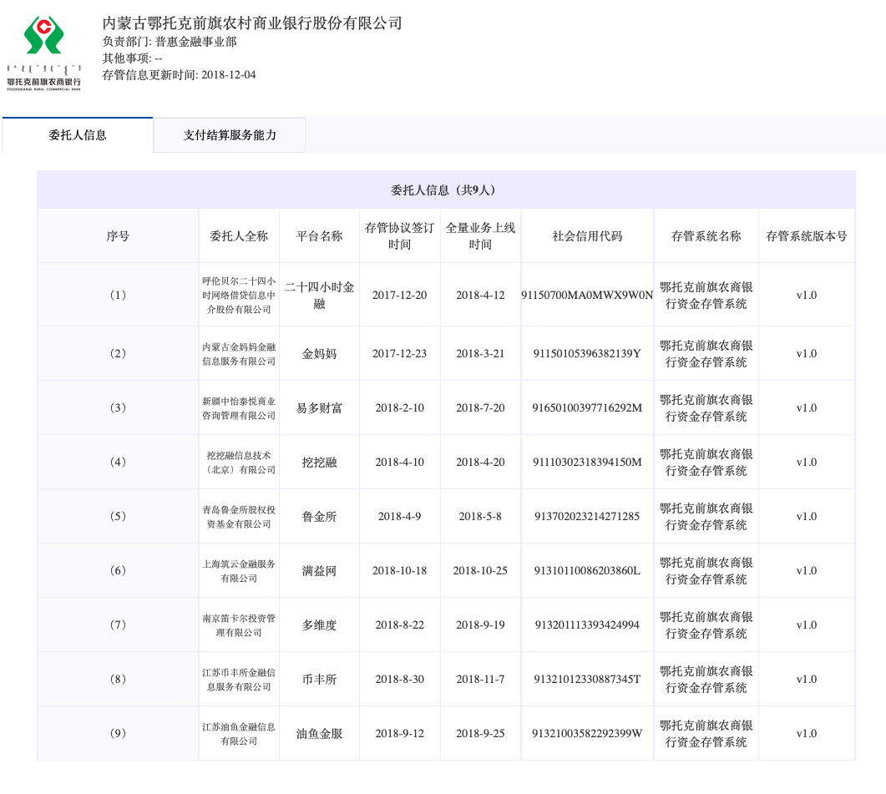Select credit code 91321003582292399W

(587, 734)
